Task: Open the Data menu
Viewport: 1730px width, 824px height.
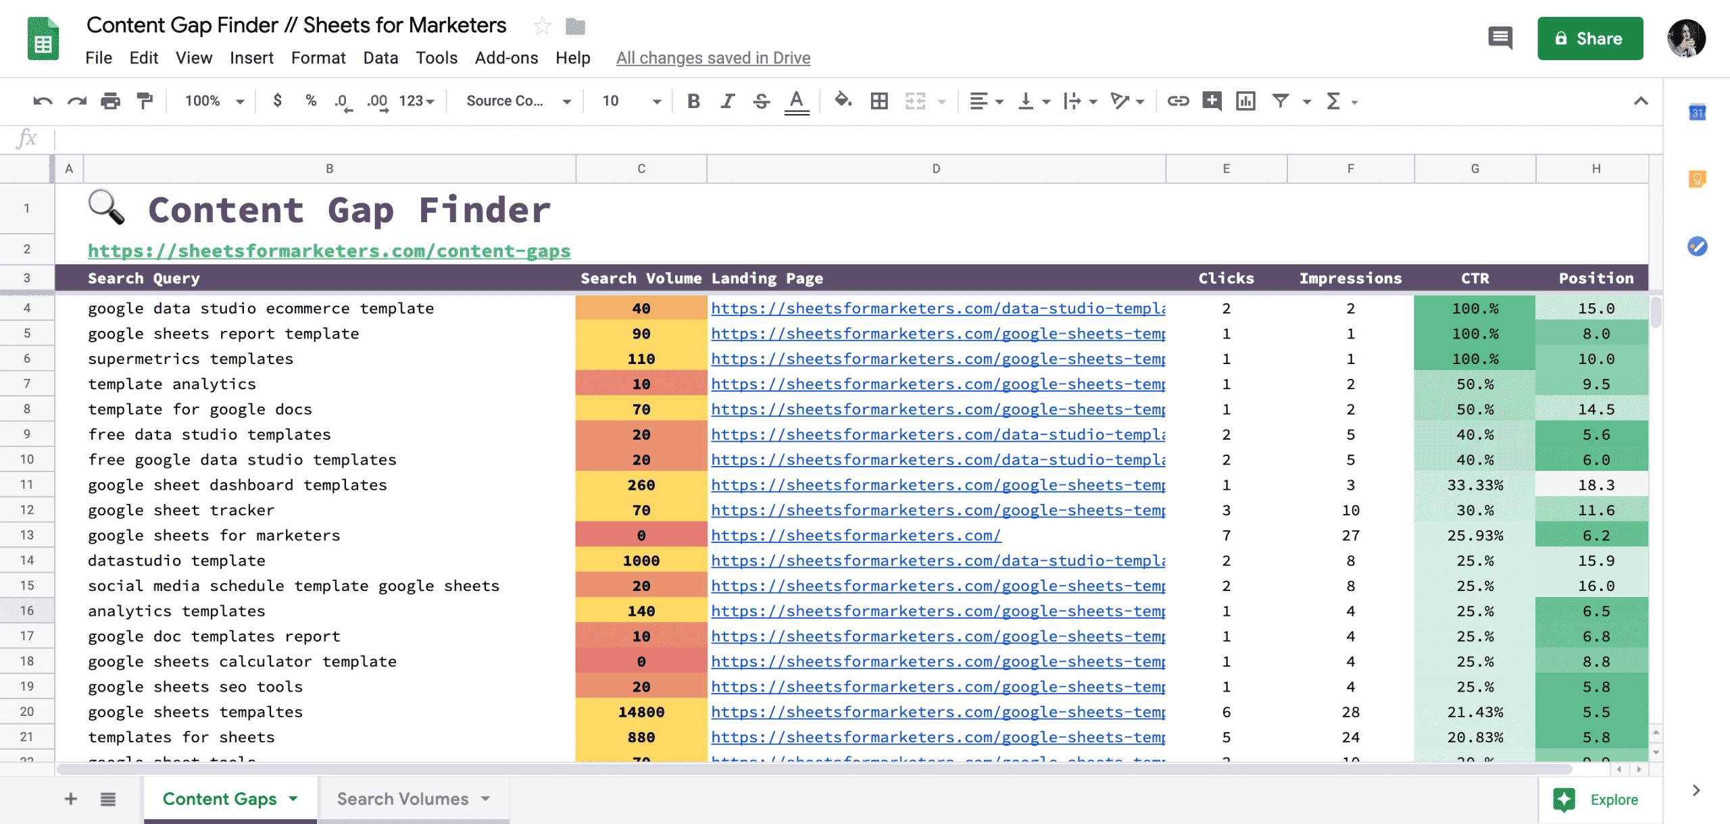Action: point(380,58)
